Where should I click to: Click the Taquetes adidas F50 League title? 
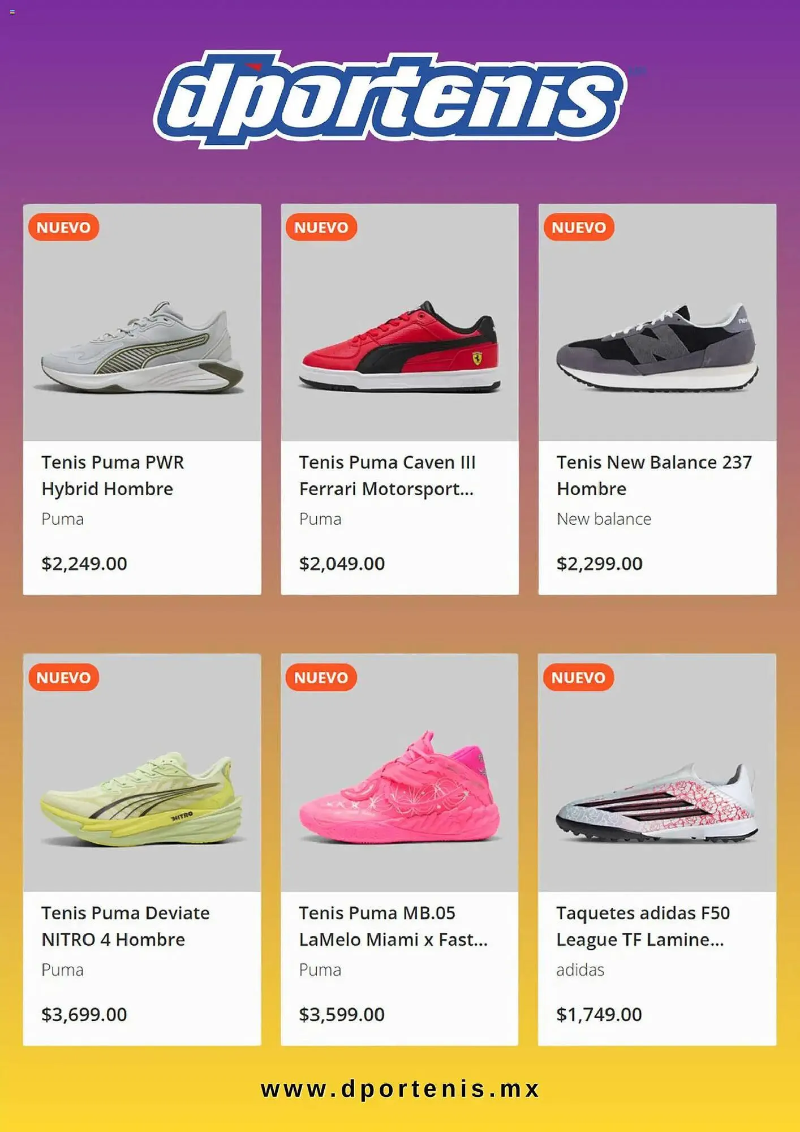pos(643,926)
